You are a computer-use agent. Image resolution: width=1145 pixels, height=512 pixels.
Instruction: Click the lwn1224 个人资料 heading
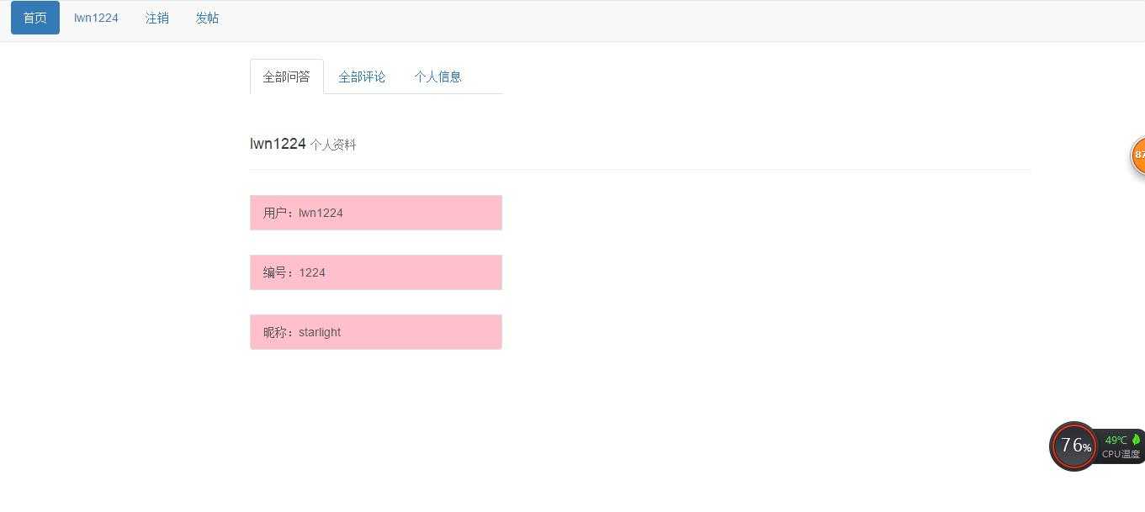[303, 144]
